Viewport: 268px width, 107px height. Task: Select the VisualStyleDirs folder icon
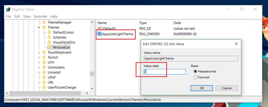[49, 42]
